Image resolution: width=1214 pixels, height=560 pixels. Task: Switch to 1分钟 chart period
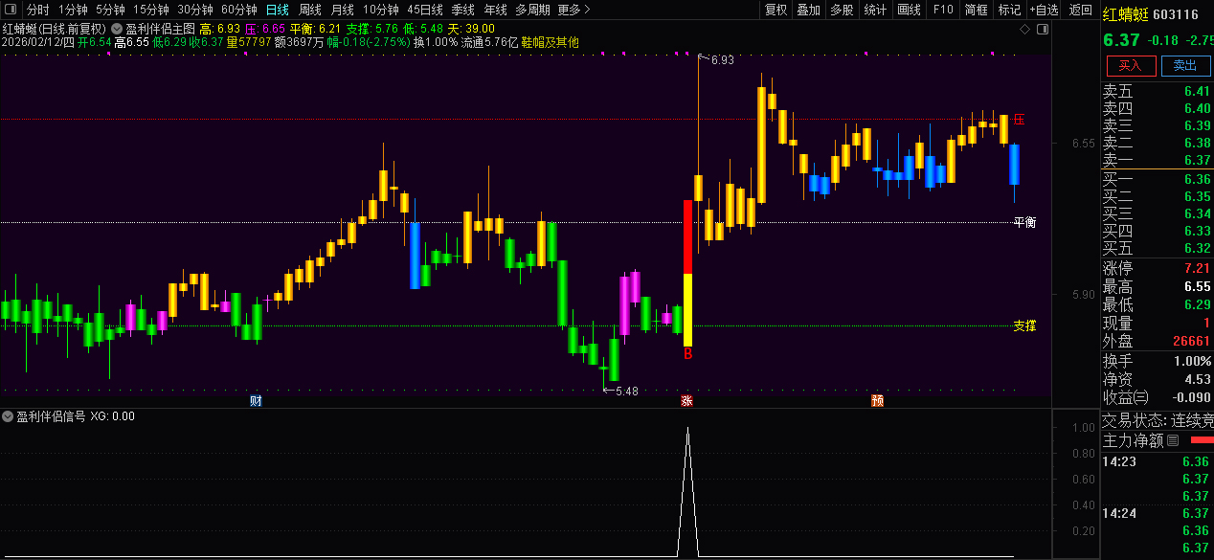tap(73, 10)
